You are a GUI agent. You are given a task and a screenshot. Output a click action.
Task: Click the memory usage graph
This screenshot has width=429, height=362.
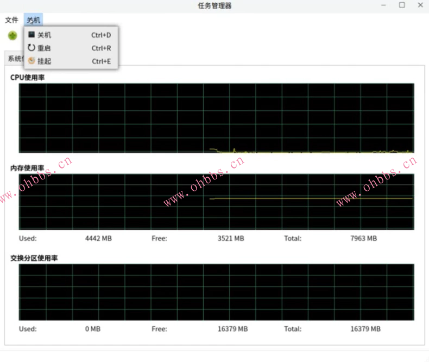pyautogui.click(x=217, y=202)
